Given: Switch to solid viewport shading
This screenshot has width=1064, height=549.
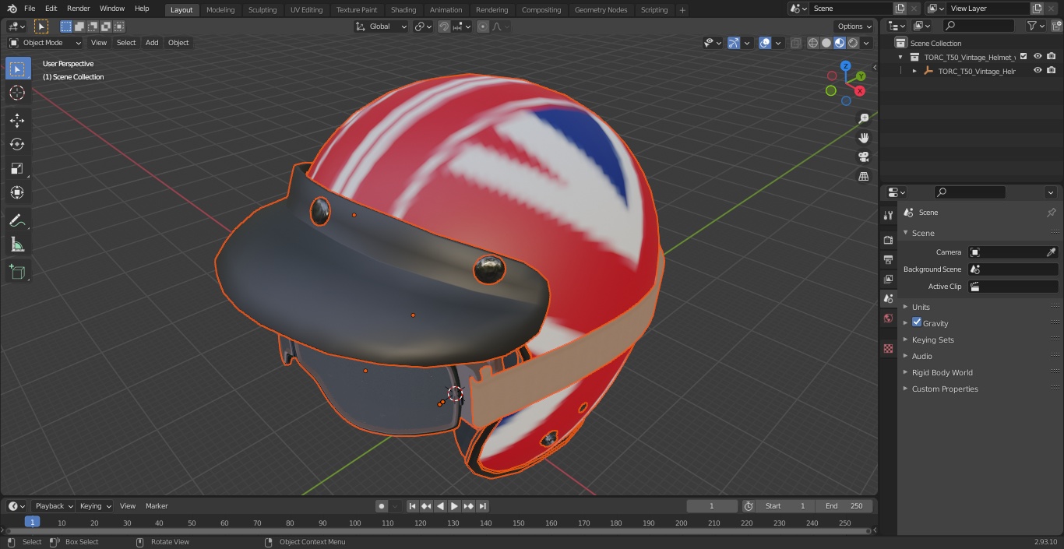Looking at the screenshot, I should tap(826, 43).
